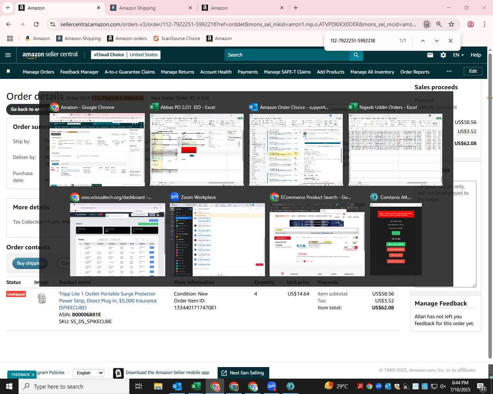493x394 pixels.
Task: Click the site information icon in address bar
Action: (53, 24)
